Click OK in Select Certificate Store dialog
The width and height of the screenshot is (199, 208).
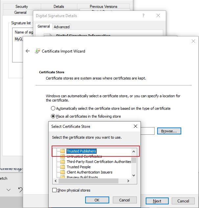click(x=97, y=200)
